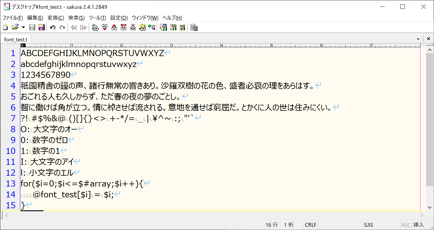
Task: Click the text ABCDEFGHIJKLMNOPQRSTUVWXYZ
Action: click(92, 53)
